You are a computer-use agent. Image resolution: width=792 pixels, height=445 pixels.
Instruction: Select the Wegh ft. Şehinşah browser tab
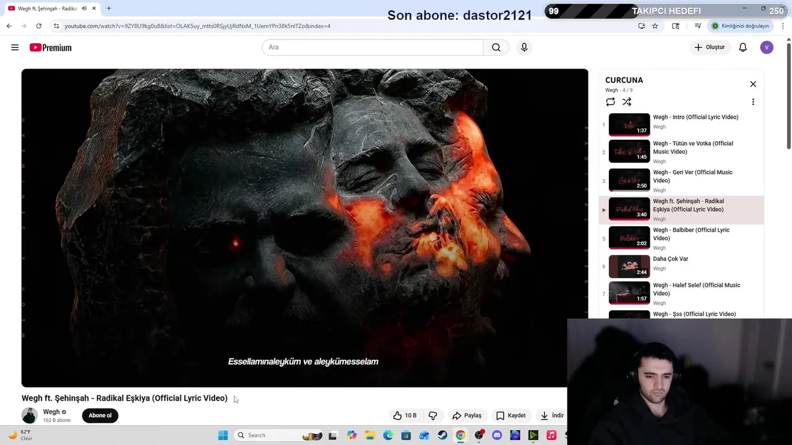[x=53, y=9]
